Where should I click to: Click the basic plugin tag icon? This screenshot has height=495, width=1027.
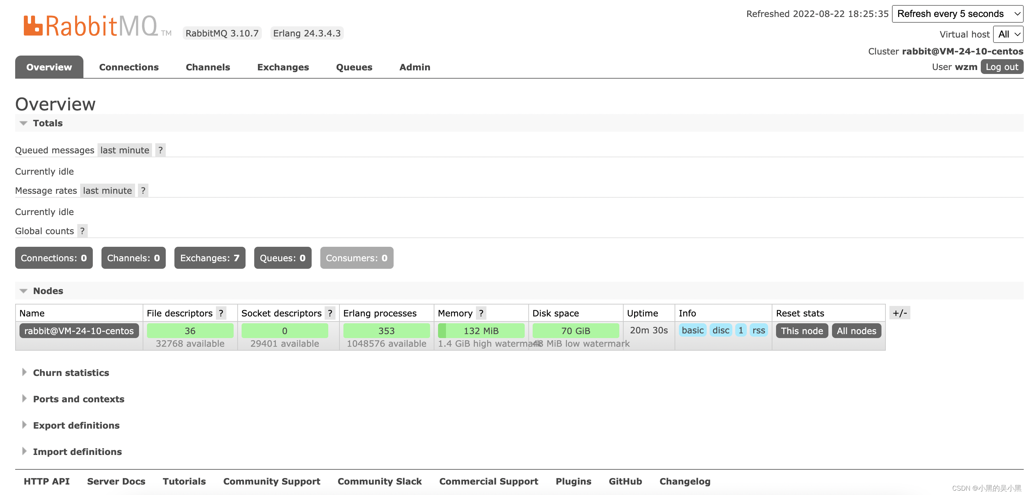tap(692, 330)
